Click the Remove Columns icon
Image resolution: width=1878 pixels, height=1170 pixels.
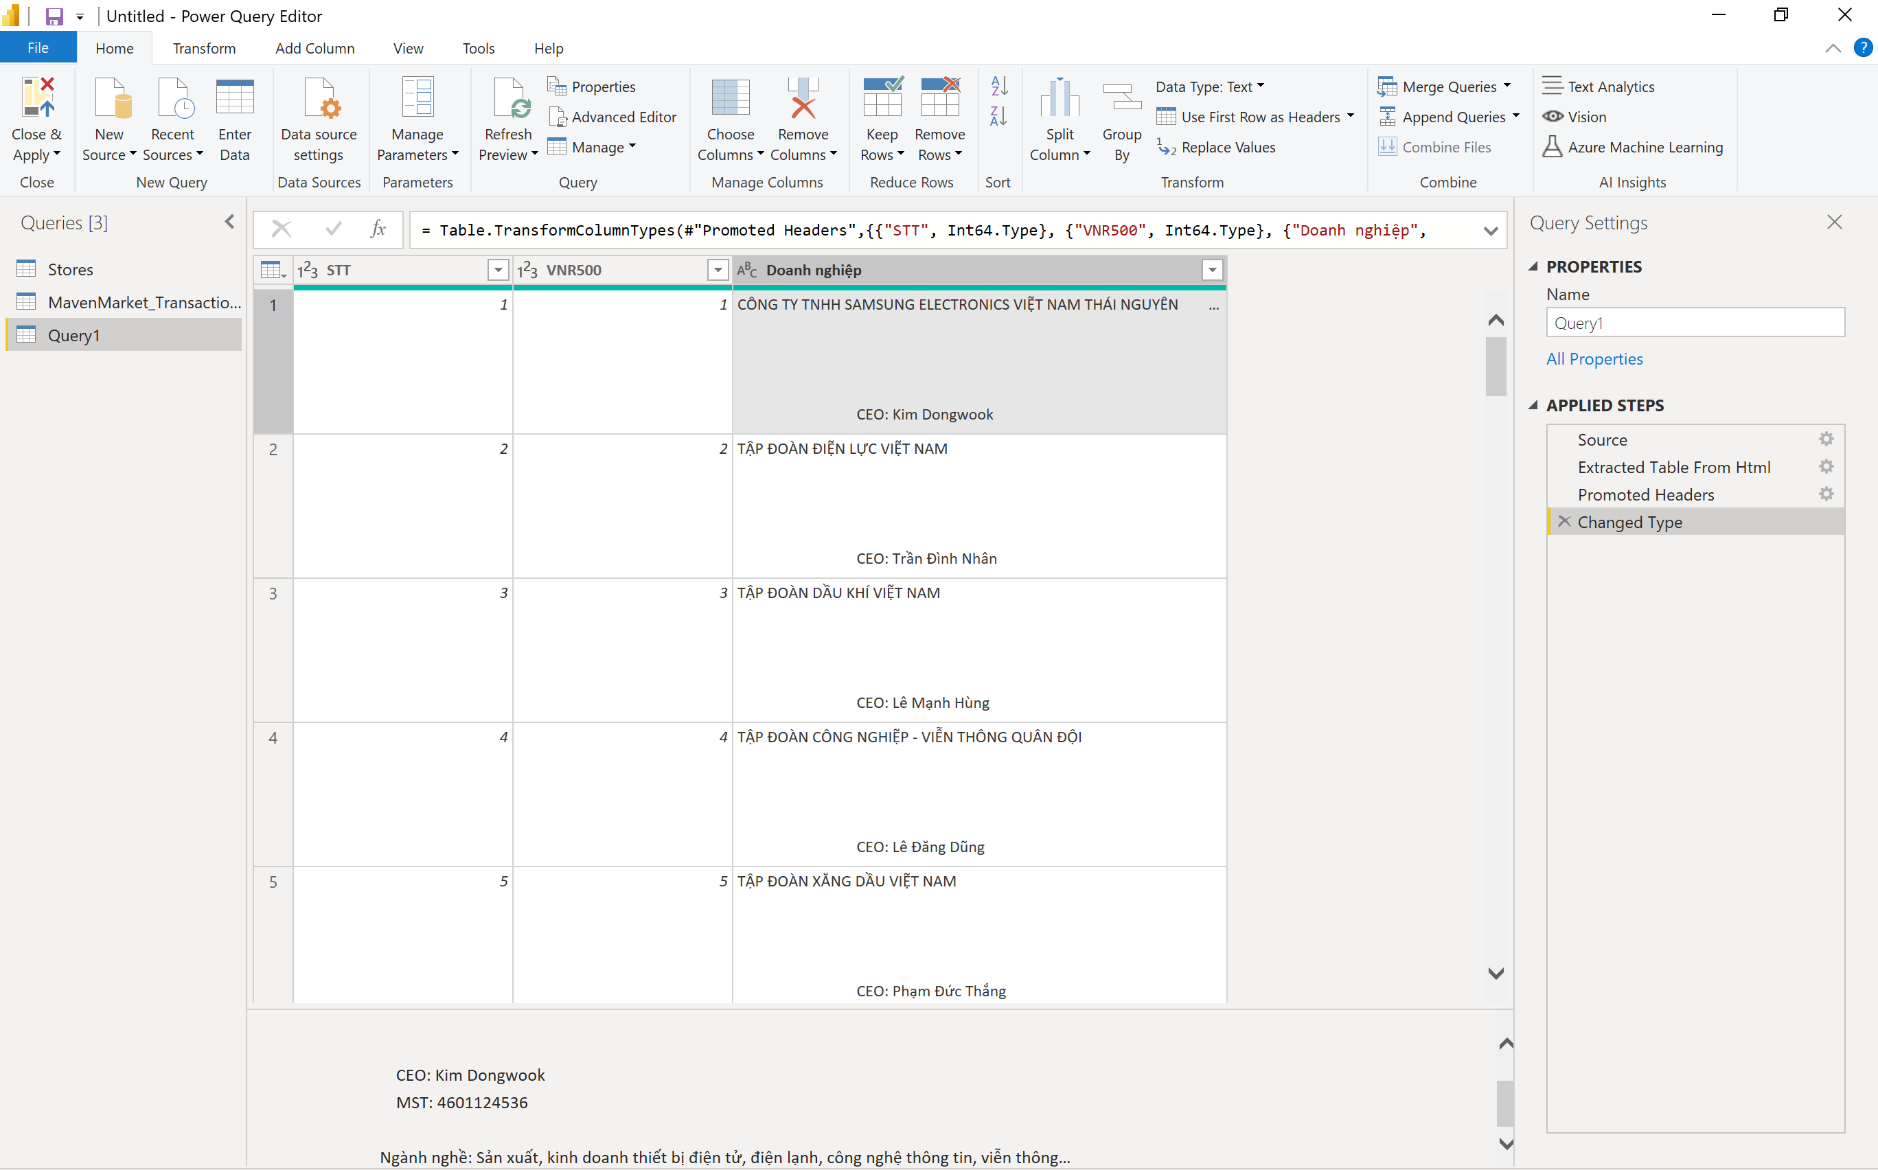(x=803, y=97)
